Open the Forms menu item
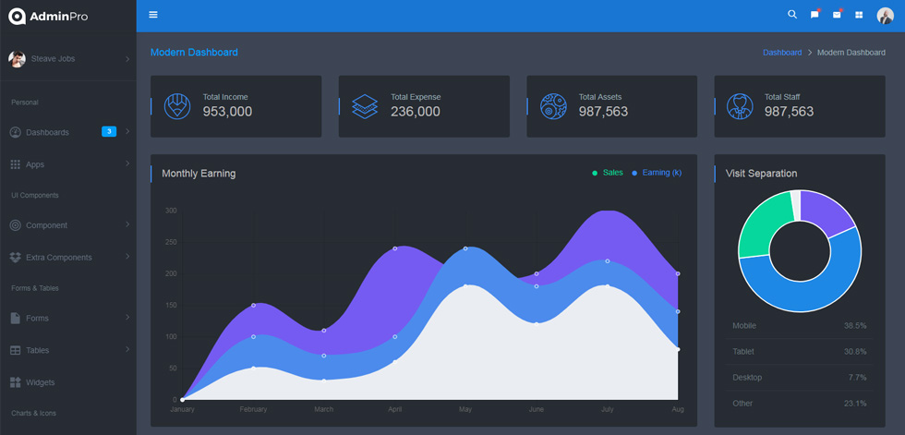905x435 pixels. tap(68, 318)
